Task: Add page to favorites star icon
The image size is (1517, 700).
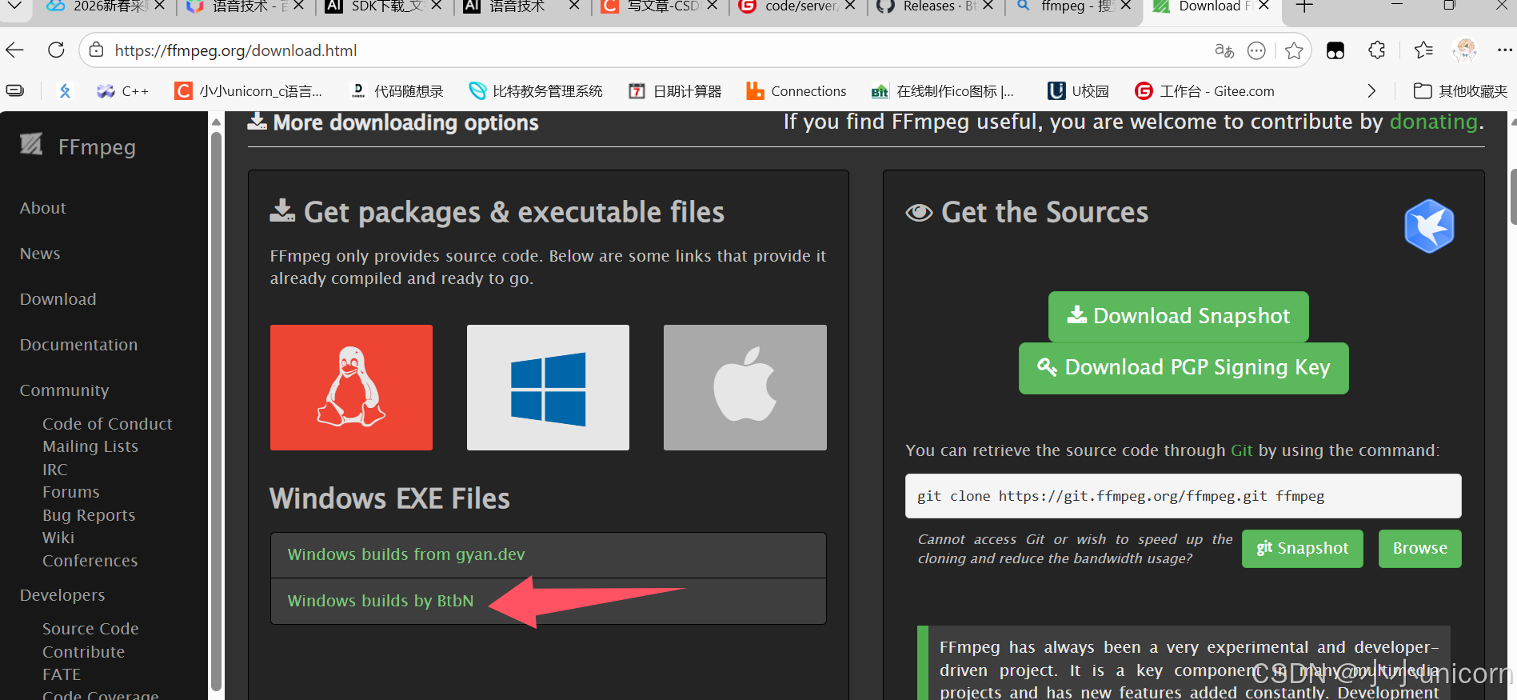Action: (x=1294, y=50)
